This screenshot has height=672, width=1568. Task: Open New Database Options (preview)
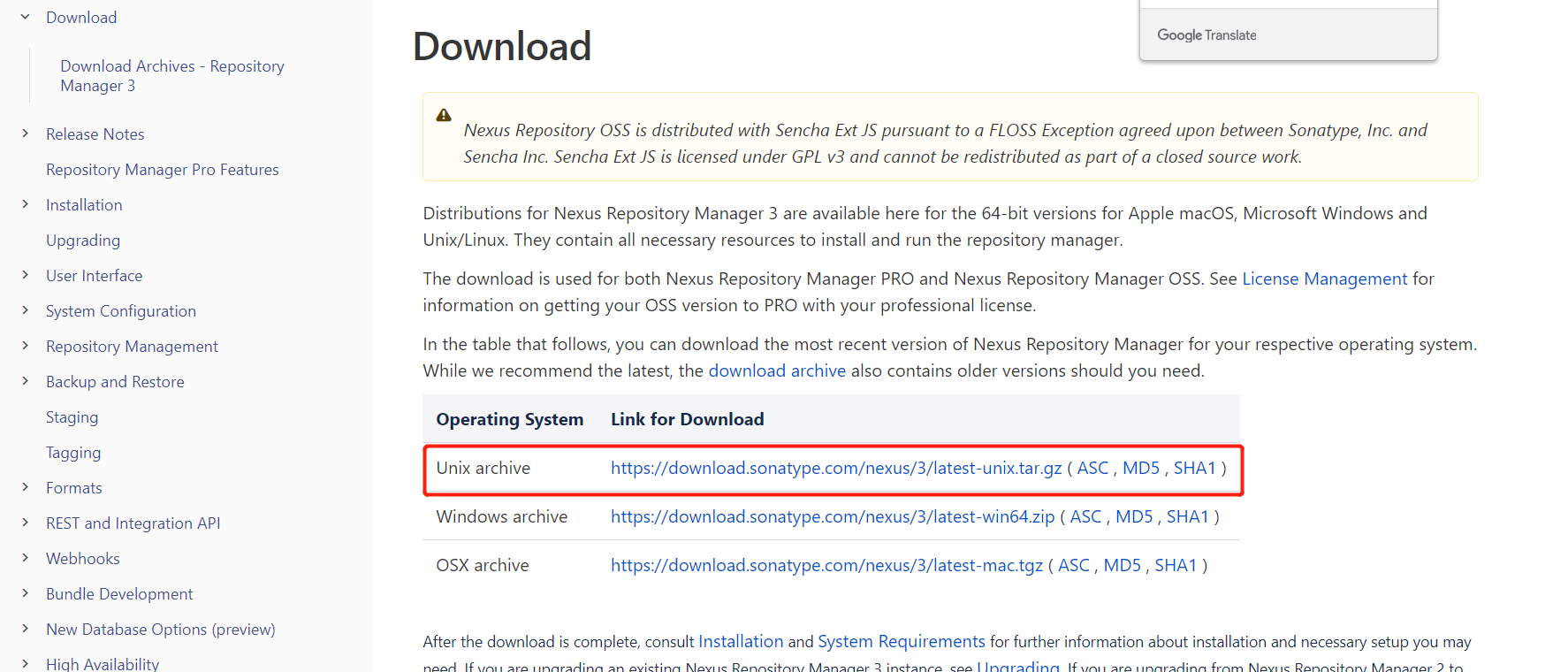161,630
